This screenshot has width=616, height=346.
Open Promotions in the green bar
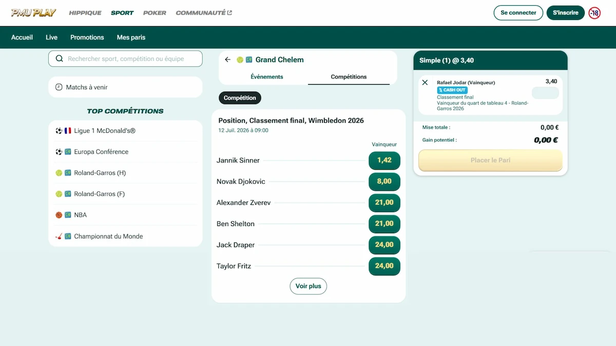(87, 37)
